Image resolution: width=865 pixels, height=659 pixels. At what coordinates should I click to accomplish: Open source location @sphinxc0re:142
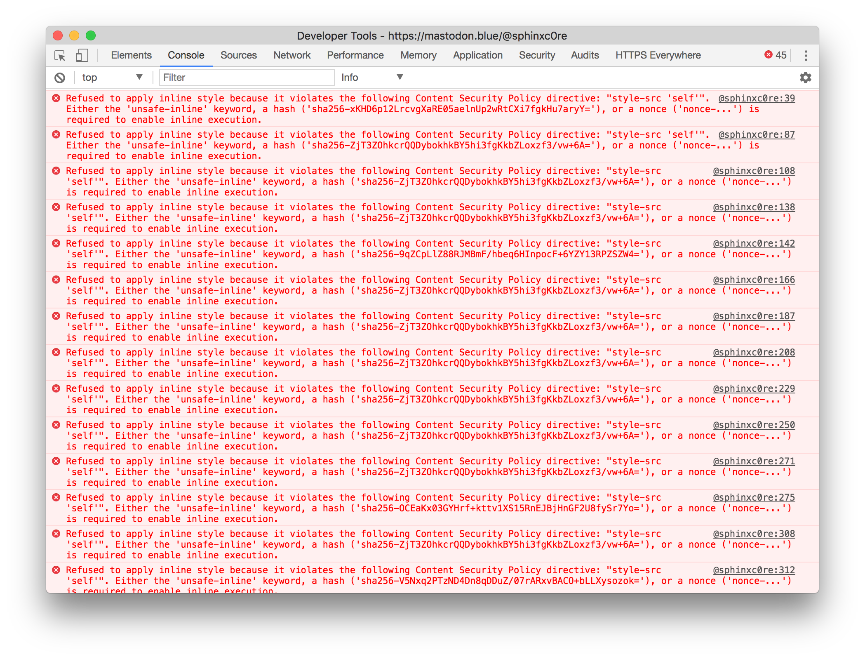pyautogui.click(x=754, y=243)
